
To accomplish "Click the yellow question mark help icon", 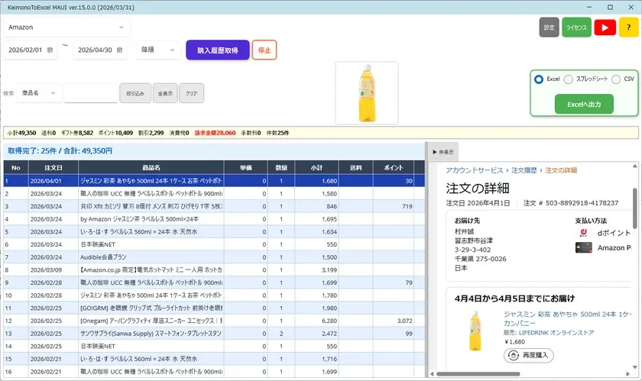I will [x=629, y=27].
